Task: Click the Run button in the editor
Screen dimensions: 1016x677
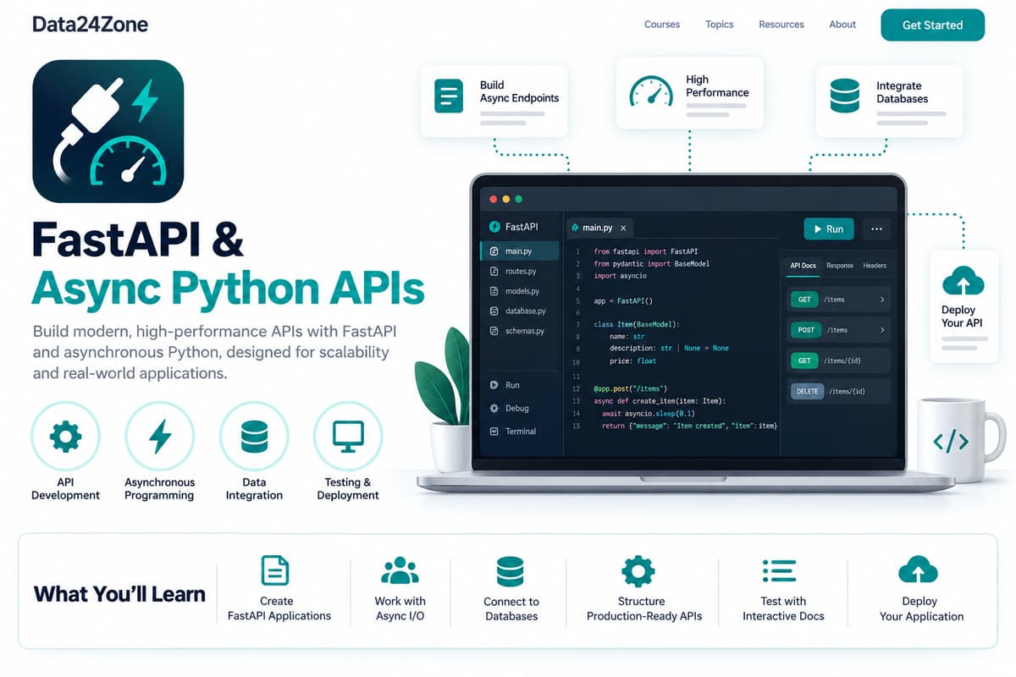Action: [x=828, y=228]
